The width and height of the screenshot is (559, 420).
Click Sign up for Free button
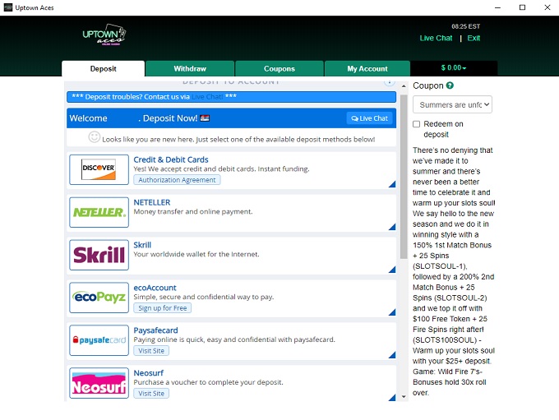162,307
